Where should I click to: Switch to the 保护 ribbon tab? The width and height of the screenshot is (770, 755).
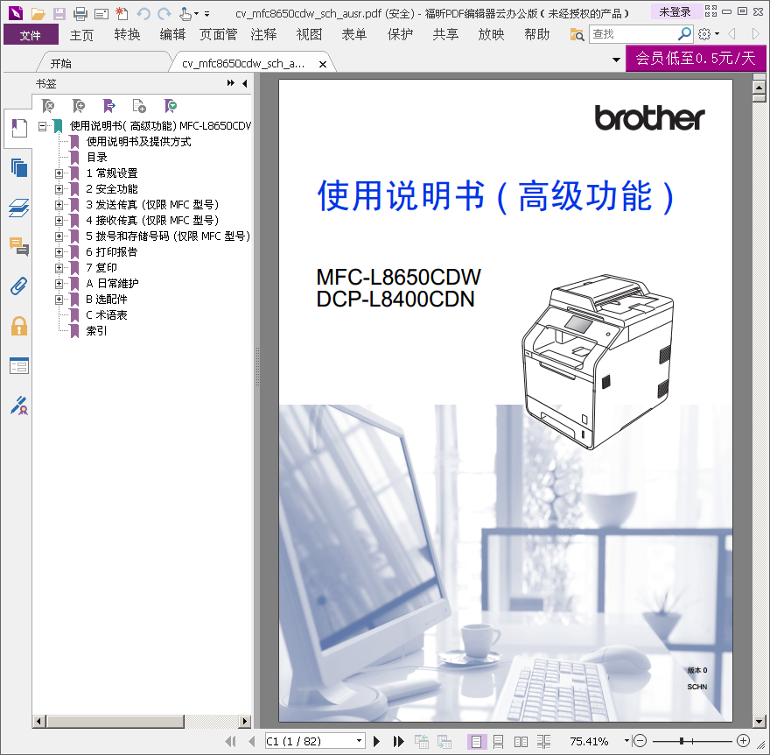pos(400,34)
